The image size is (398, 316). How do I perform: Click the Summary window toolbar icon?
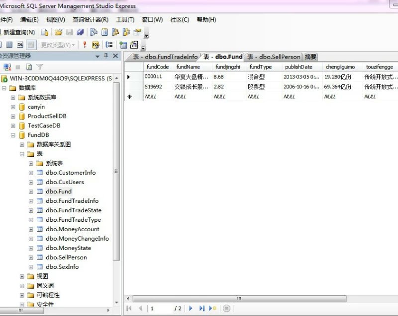click(x=104, y=32)
